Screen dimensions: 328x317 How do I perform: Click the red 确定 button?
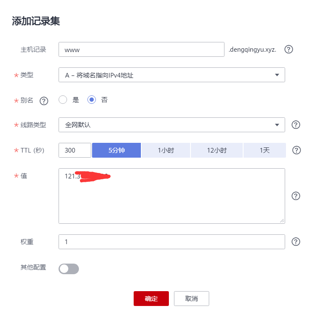coord(151,298)
